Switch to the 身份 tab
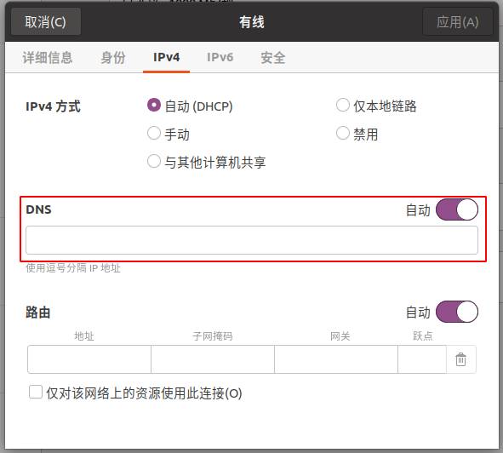The height and width of the screenshot is (453, 503). click(113, 58)
